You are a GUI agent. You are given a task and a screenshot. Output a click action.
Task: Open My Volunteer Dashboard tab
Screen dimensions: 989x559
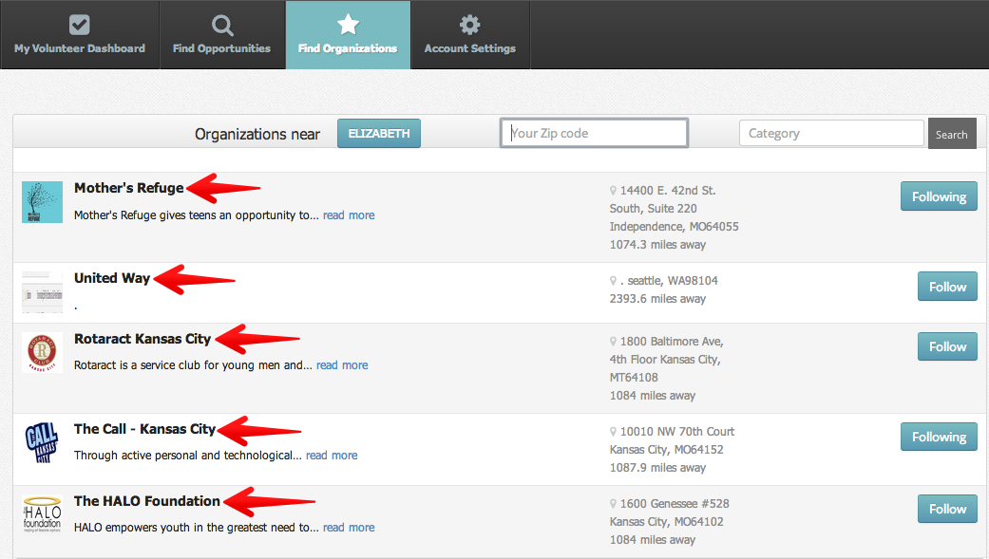coord(80,35)
